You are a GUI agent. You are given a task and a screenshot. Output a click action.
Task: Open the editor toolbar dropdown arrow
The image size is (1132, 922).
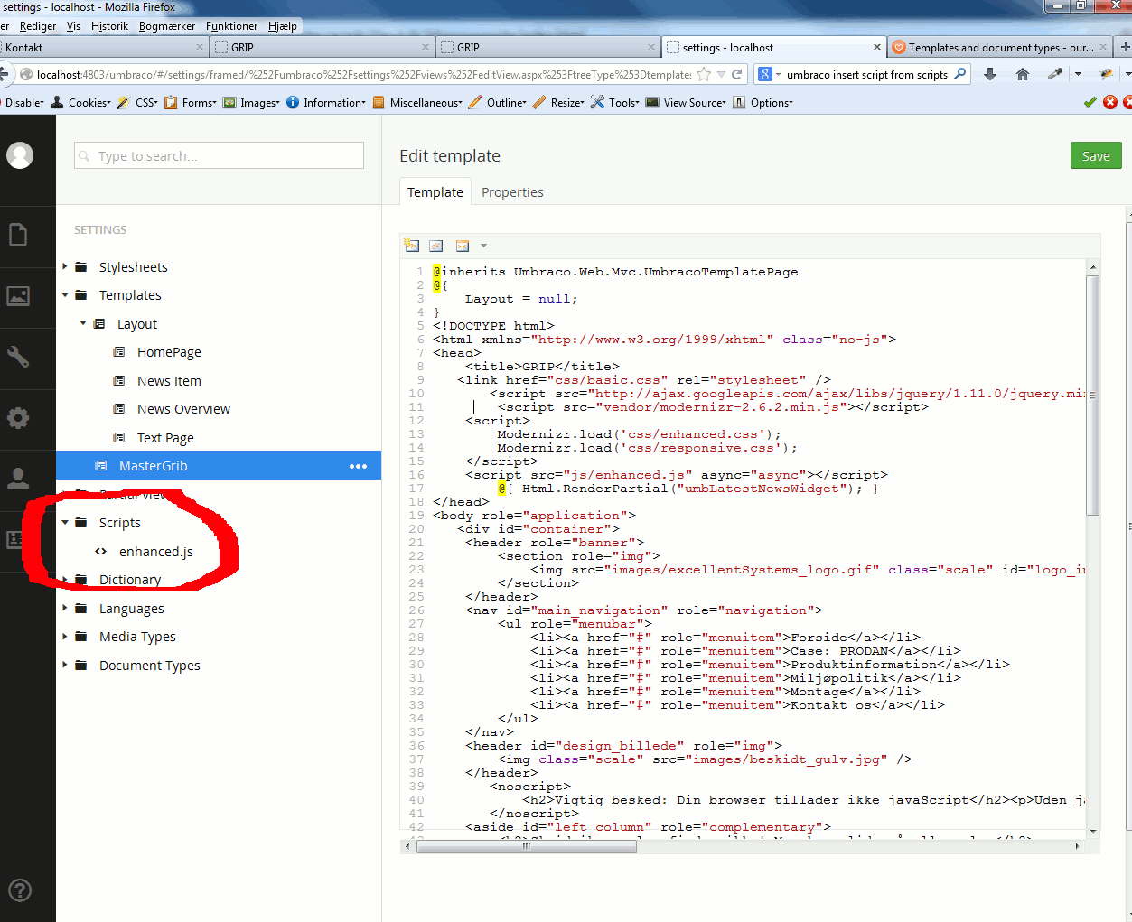(x=483, y=246)
